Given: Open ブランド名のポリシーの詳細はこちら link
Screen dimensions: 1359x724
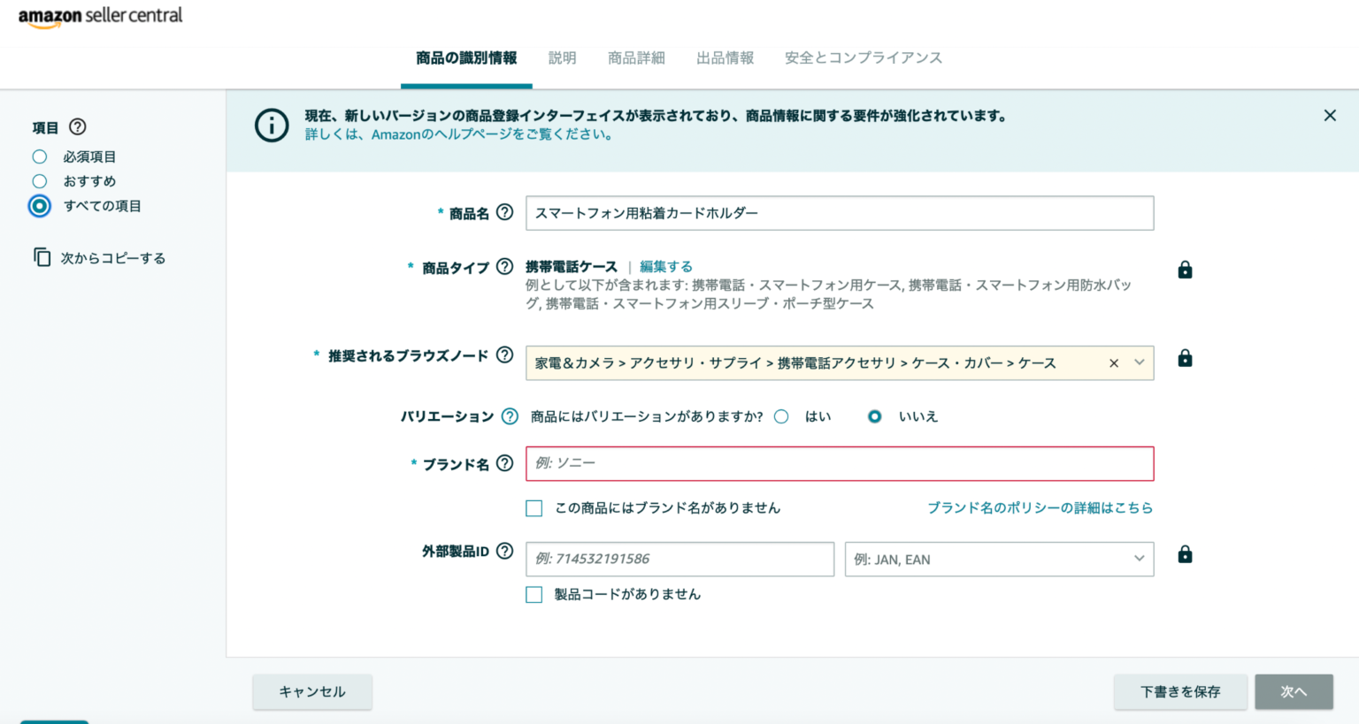Looking at the screenshot, I should [1040, 507].
